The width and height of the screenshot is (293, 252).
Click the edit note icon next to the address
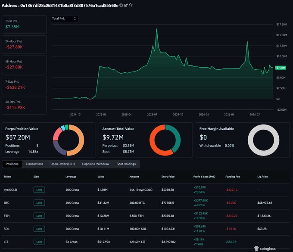(126, 5)
